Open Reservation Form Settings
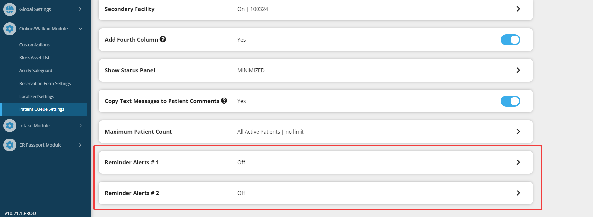The height and width of the screenshot is (217, 593). pyautogui.click(x=45, y=84)
